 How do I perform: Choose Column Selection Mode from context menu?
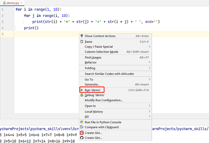[101, 52]
